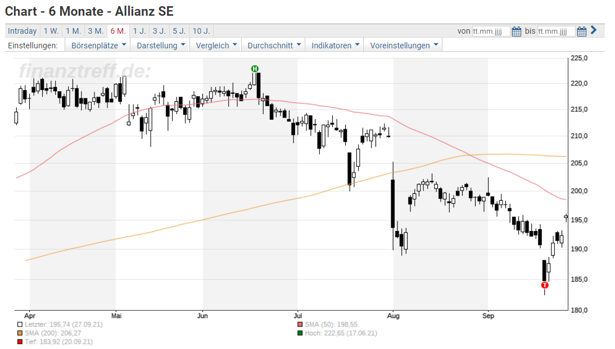The height and width of the screenshot is (349, 615).
Task: Select the 1 W. timeframe tab
Action: (x=51, y=31)
